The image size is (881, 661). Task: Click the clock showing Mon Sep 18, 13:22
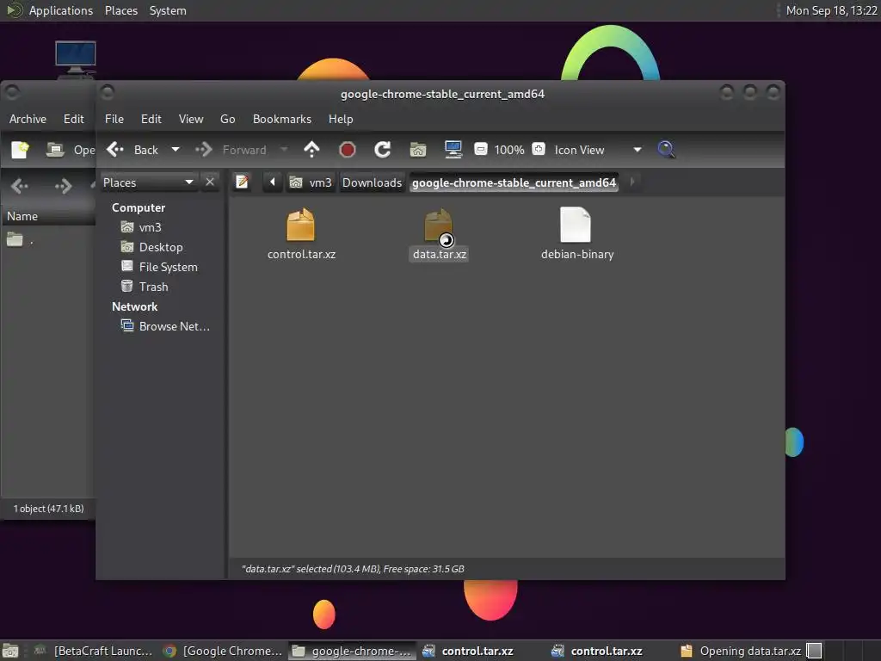(831, 10)
